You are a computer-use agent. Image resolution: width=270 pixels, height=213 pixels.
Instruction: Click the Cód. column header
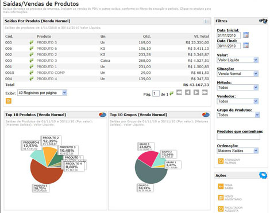point(9,36)
